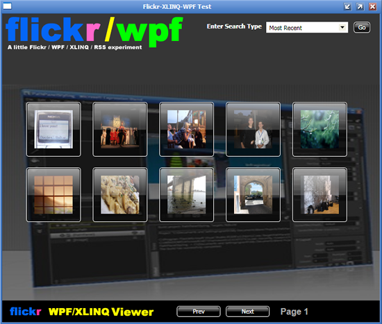Open the green leaves with droplets photo
382x324 pixels.
[319, 129]
